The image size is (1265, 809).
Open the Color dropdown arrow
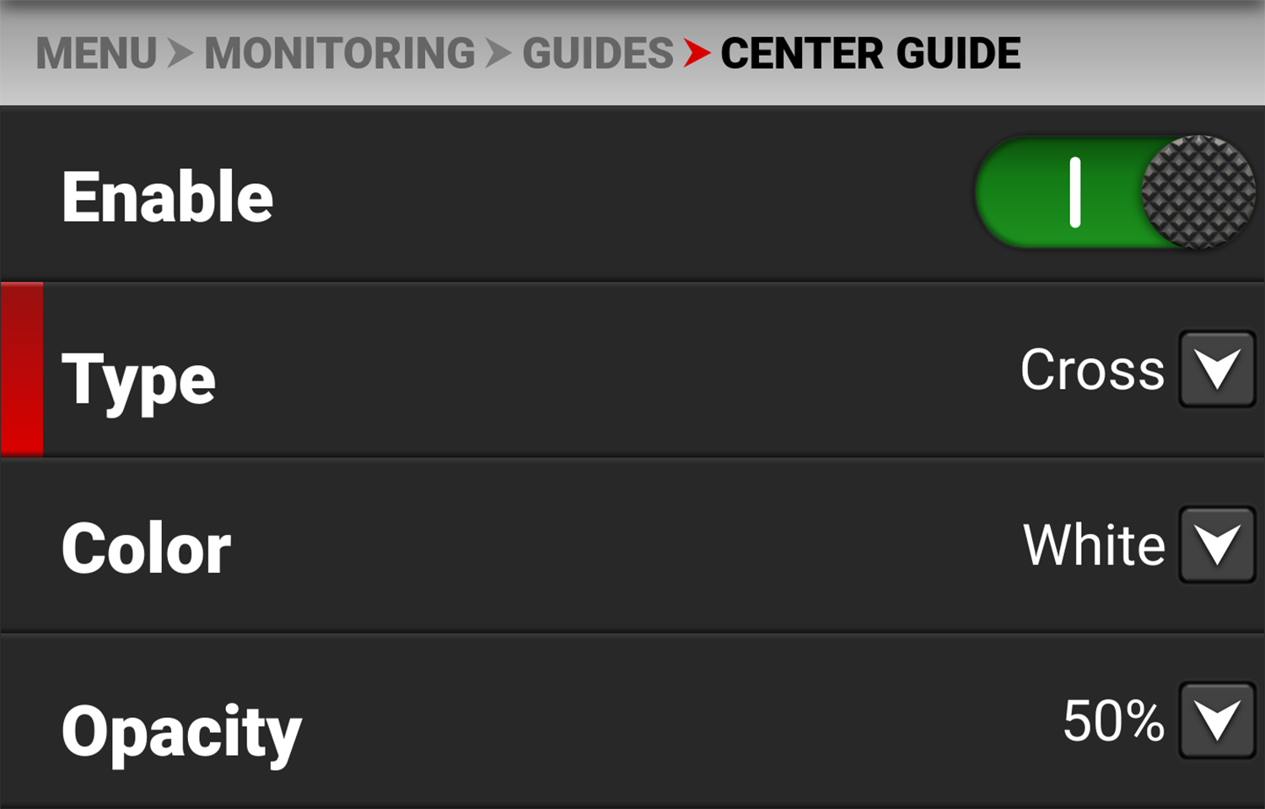coord(1217,545)
